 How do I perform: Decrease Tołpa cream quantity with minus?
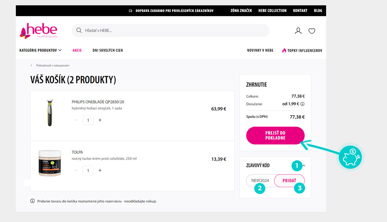tap(76, 170)
